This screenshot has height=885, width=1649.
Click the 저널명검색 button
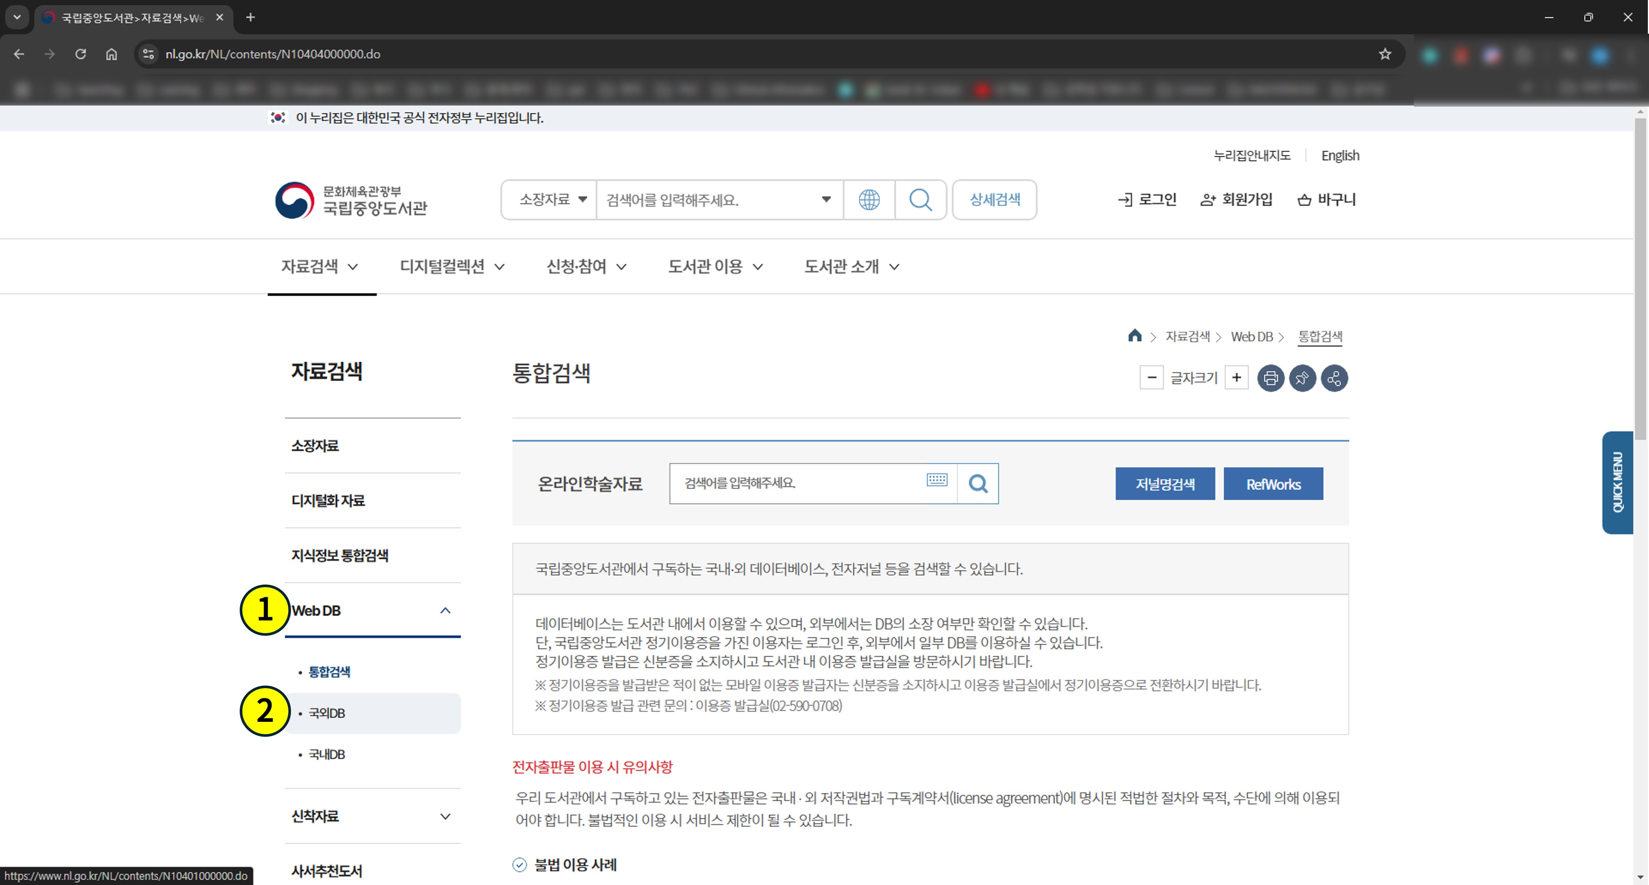1165,483
